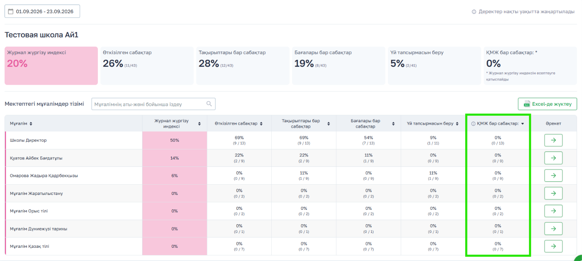Focus the teacher name search field
This screenshot has height=261, width=582.
(x=153, y=104)
